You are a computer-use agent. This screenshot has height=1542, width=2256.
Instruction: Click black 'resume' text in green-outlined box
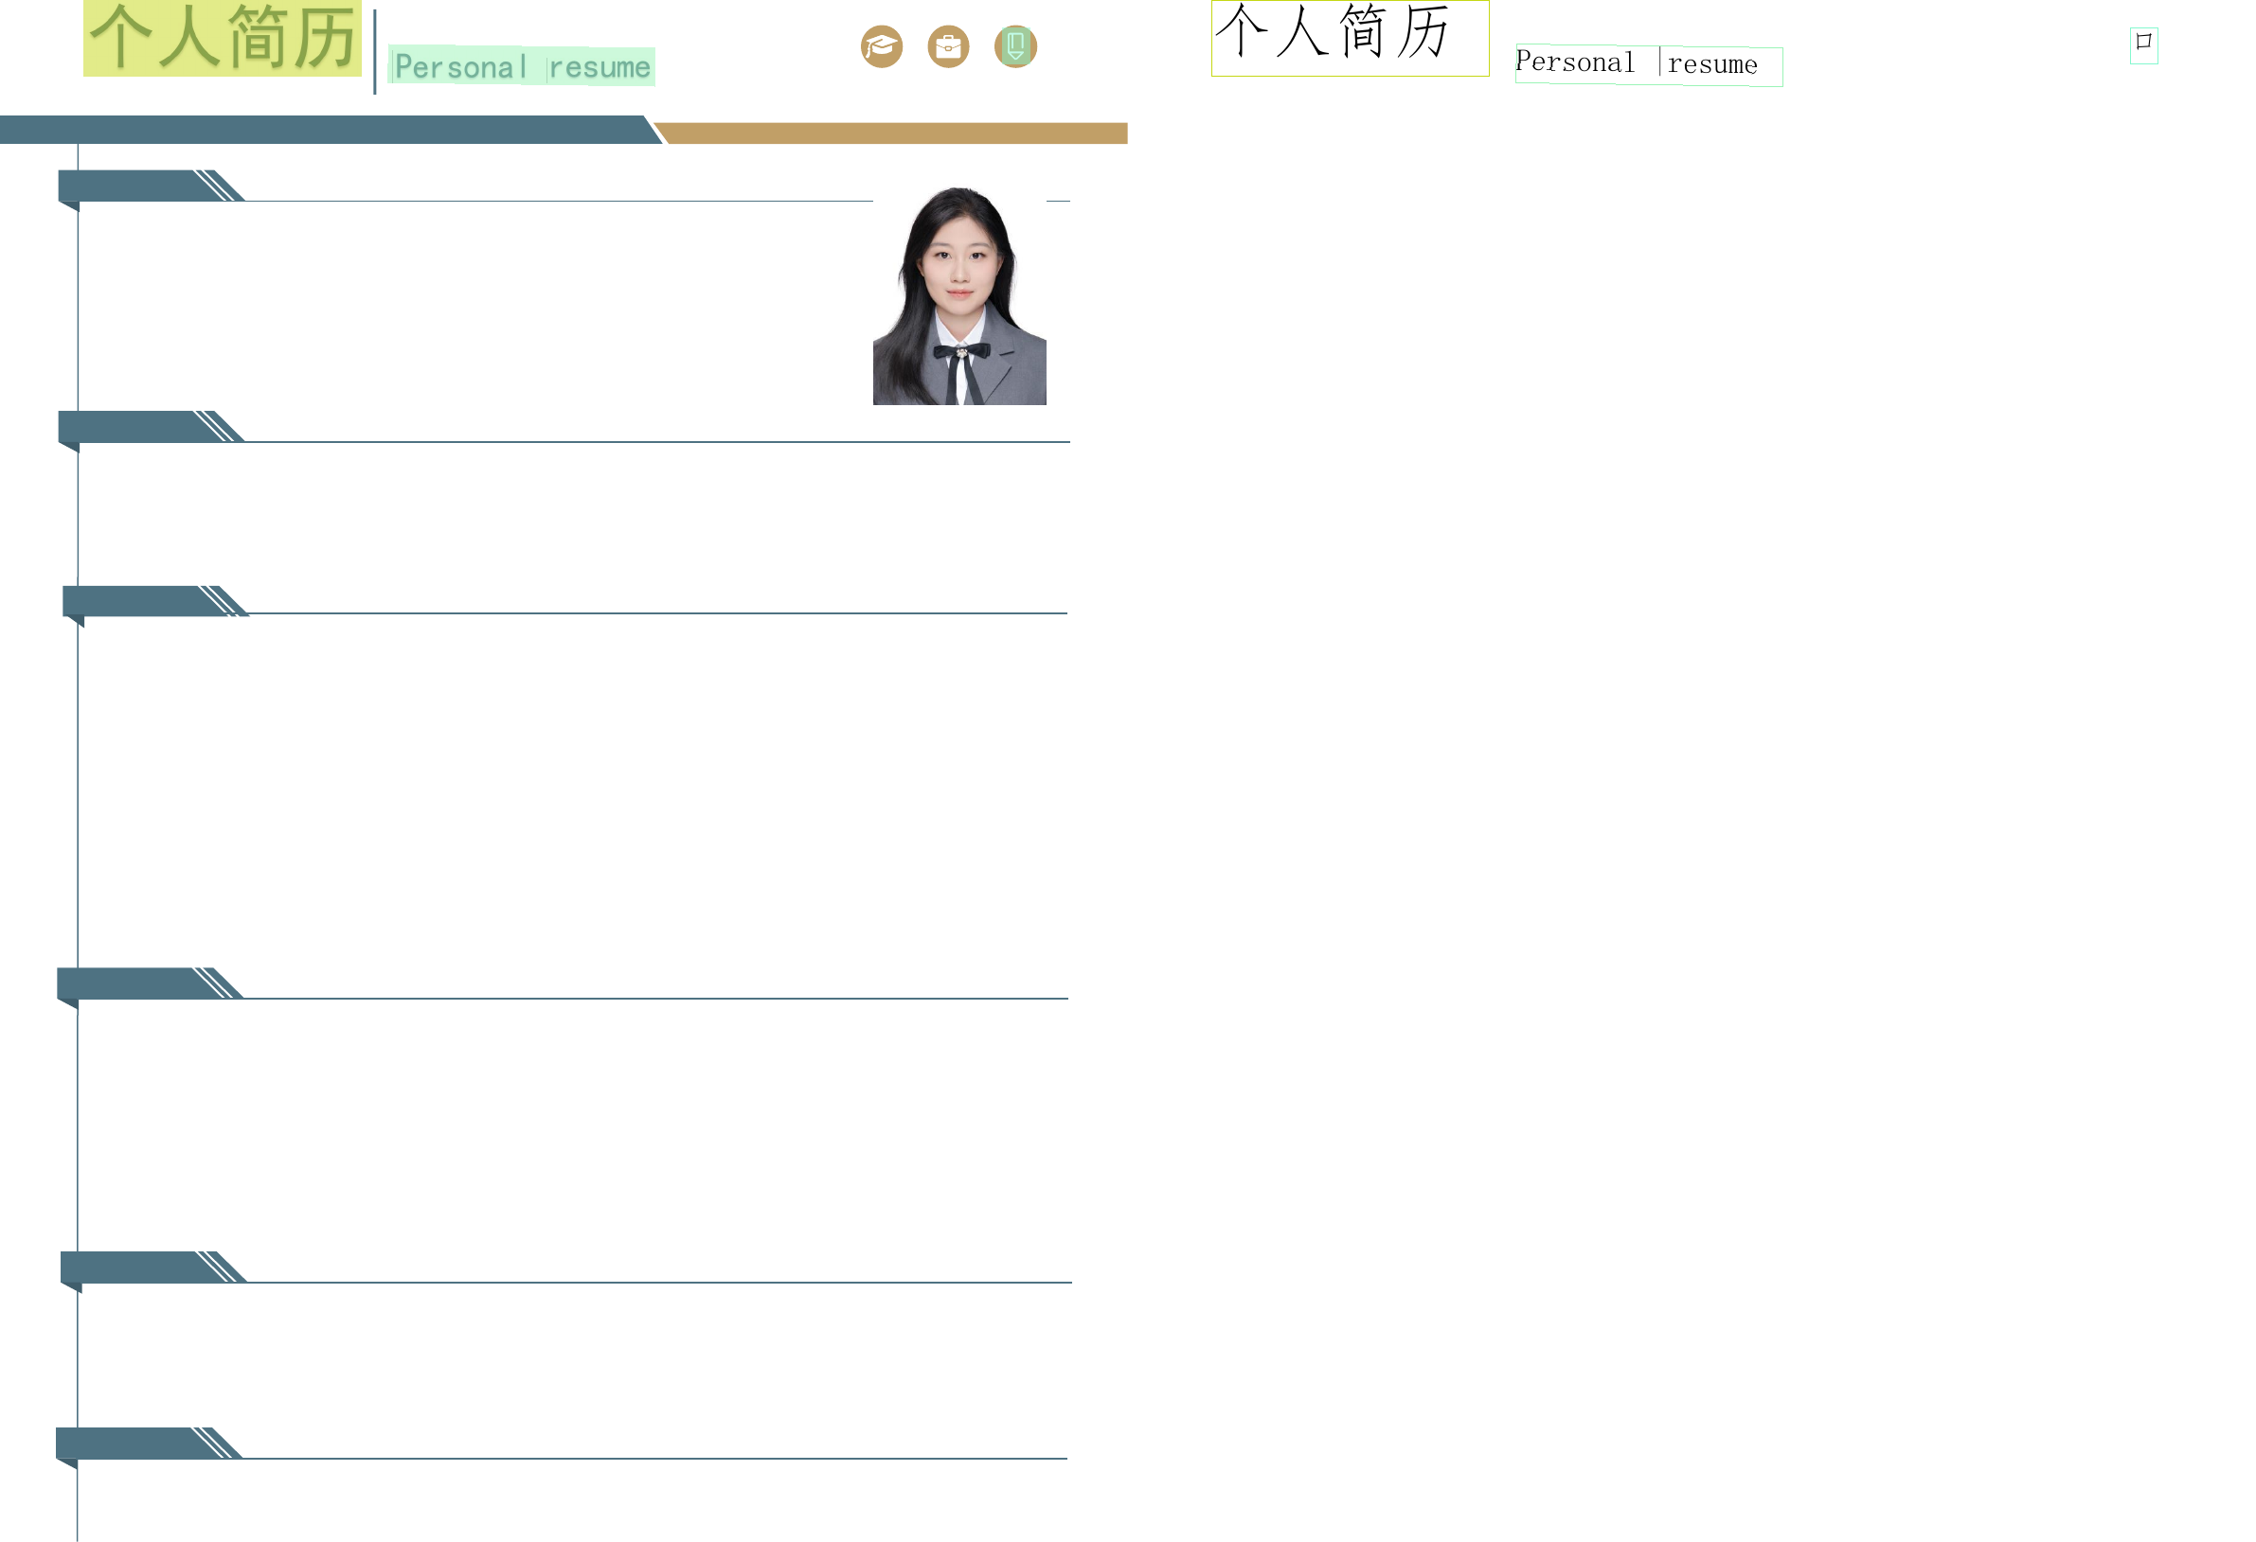click(1712, 65)
